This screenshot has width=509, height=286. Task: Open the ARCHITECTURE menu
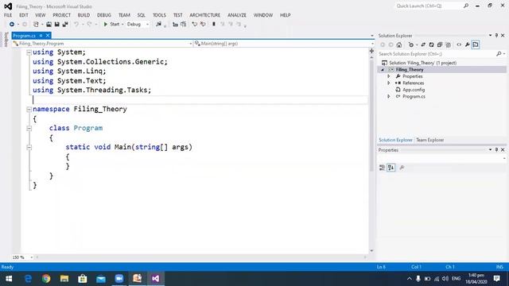point(205,15)
